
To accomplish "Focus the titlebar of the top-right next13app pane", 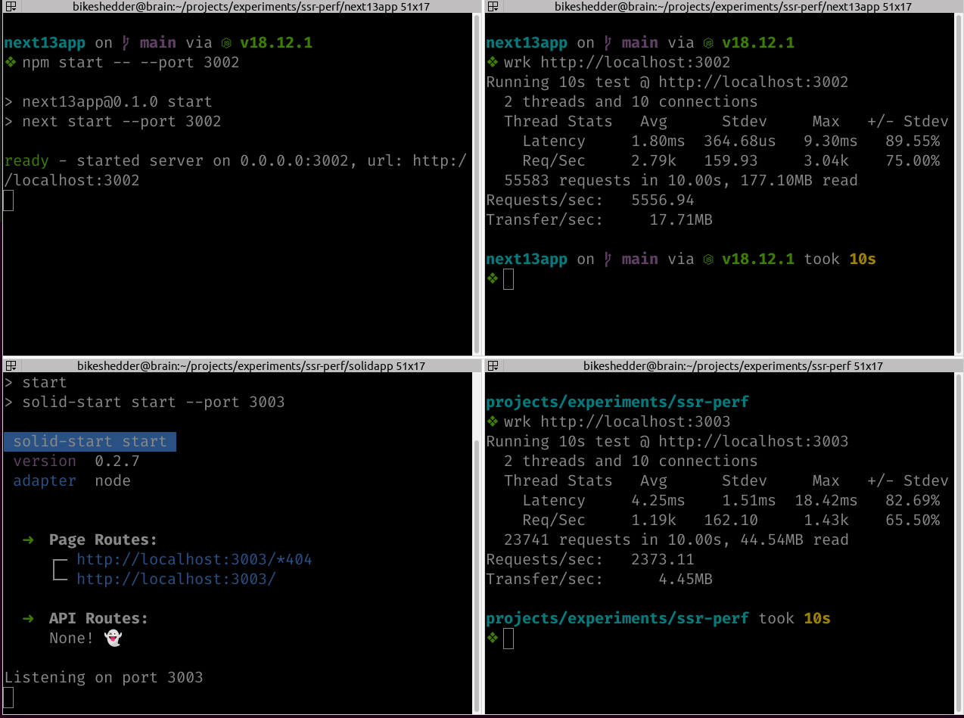I will tap(724, 7).
